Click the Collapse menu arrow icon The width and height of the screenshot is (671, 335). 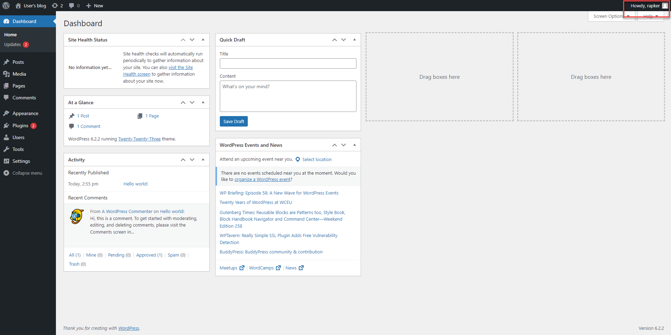(x=6, y=173)
